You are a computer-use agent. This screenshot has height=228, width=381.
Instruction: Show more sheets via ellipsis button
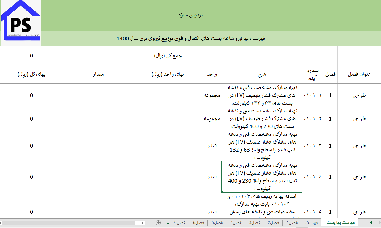(167, 223)
